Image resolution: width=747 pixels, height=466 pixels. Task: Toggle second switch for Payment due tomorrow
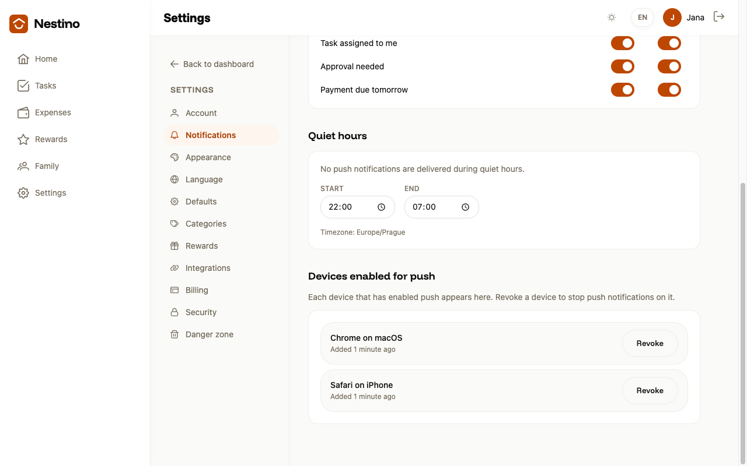pos(669,90)
